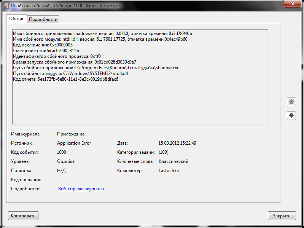Click the application start time 0x01cd028d3033c9a7 line
The height and width of the screenshot is (228, 304).
[x=75, y=62]
